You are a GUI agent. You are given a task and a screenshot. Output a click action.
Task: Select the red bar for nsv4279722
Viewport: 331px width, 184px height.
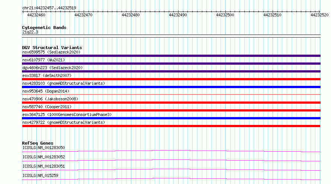171,126
